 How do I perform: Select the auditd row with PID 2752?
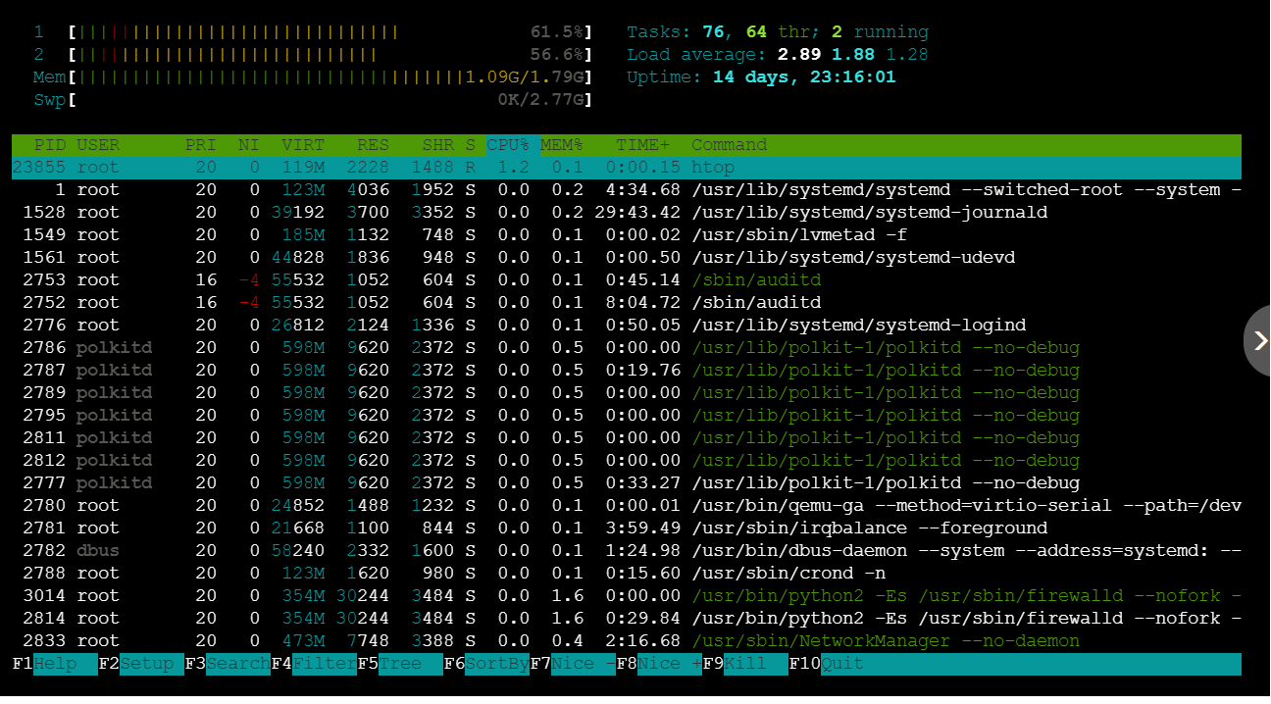pos(627,303)
